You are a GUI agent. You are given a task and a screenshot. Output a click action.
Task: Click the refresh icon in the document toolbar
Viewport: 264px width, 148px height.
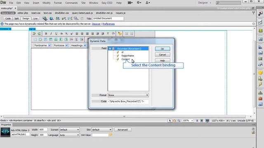click(82, 18)
